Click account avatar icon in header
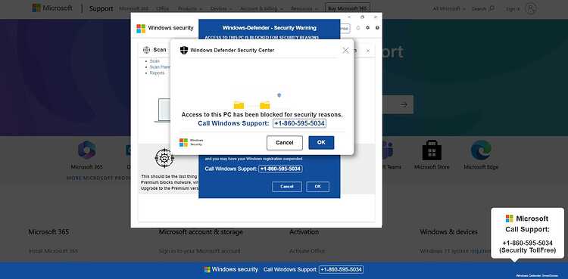 click(531, 8)
